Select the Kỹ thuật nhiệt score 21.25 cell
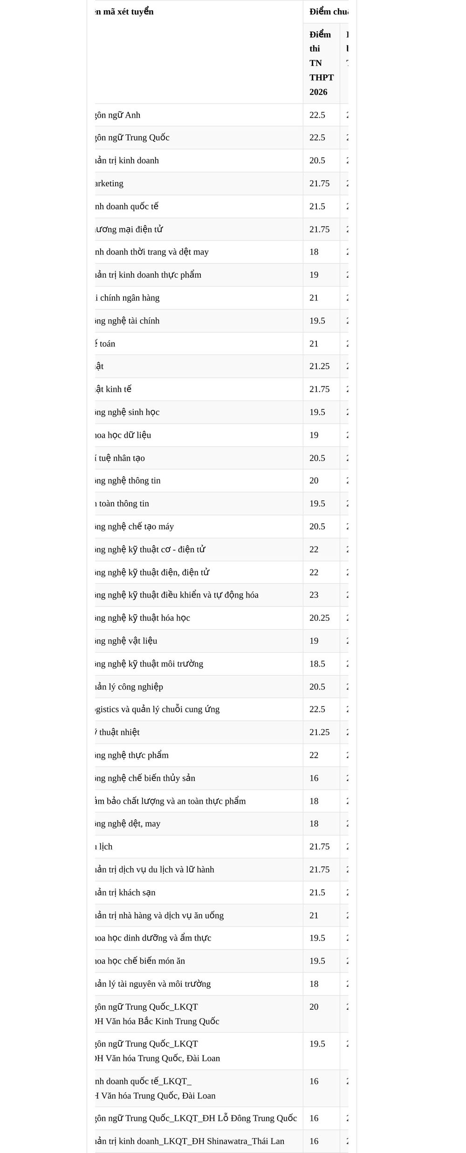The height and width of the screenshot is (1153, 466). pyautogui.click(x=321, y=732)
